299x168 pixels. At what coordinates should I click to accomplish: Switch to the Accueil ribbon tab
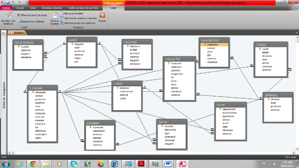(20, 7)
